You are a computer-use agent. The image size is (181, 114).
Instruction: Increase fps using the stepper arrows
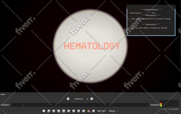(117, 111)
